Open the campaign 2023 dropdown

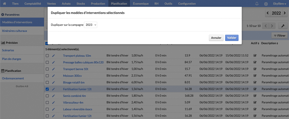click(x=90, y=25)
